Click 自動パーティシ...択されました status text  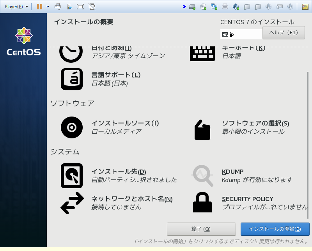point(134,180)
